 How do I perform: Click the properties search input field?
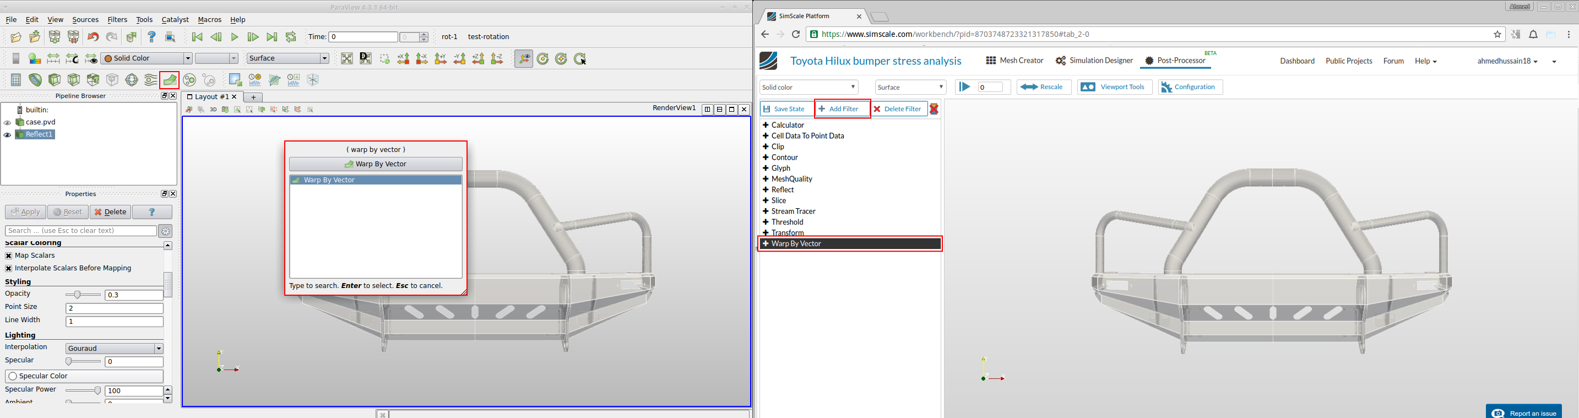point(81,231)
